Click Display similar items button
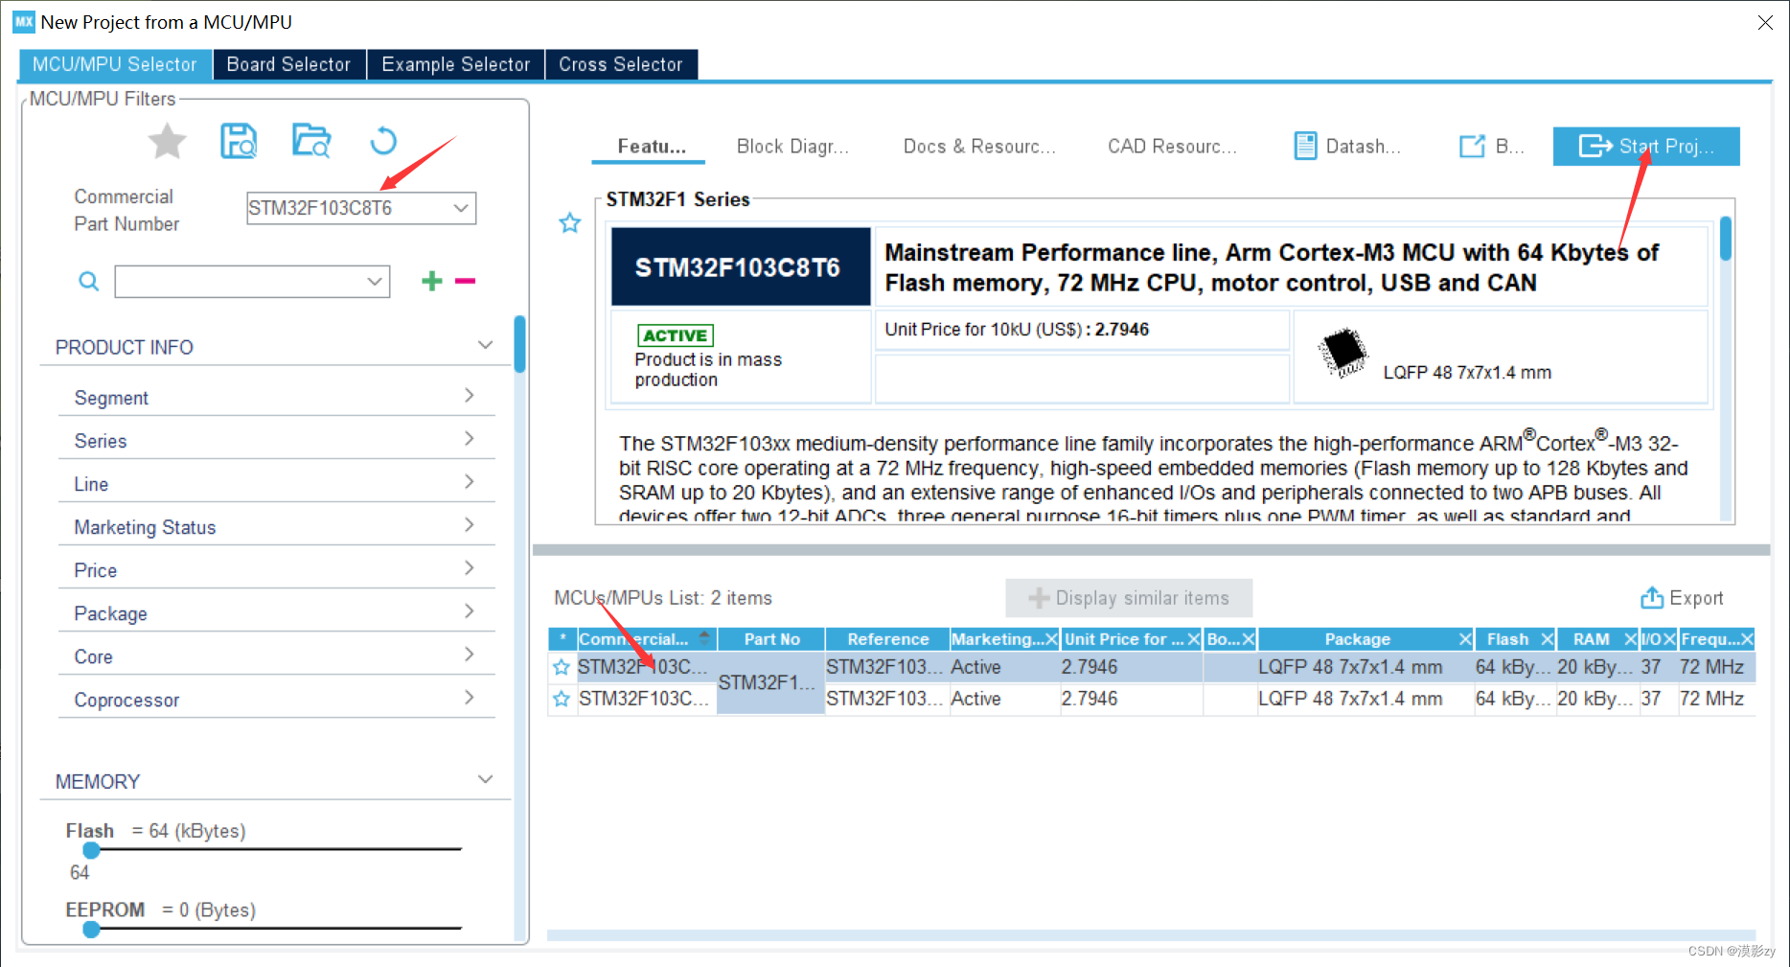 (1129, 598)
